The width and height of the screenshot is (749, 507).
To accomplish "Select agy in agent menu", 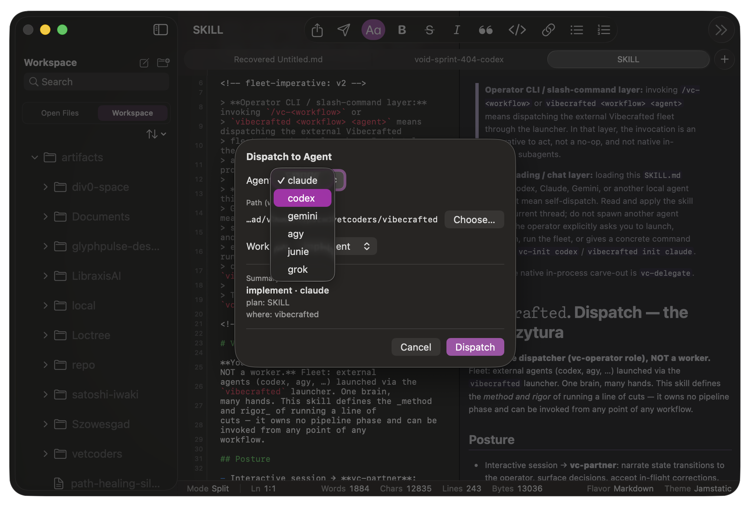I will (x=302, y=234).
